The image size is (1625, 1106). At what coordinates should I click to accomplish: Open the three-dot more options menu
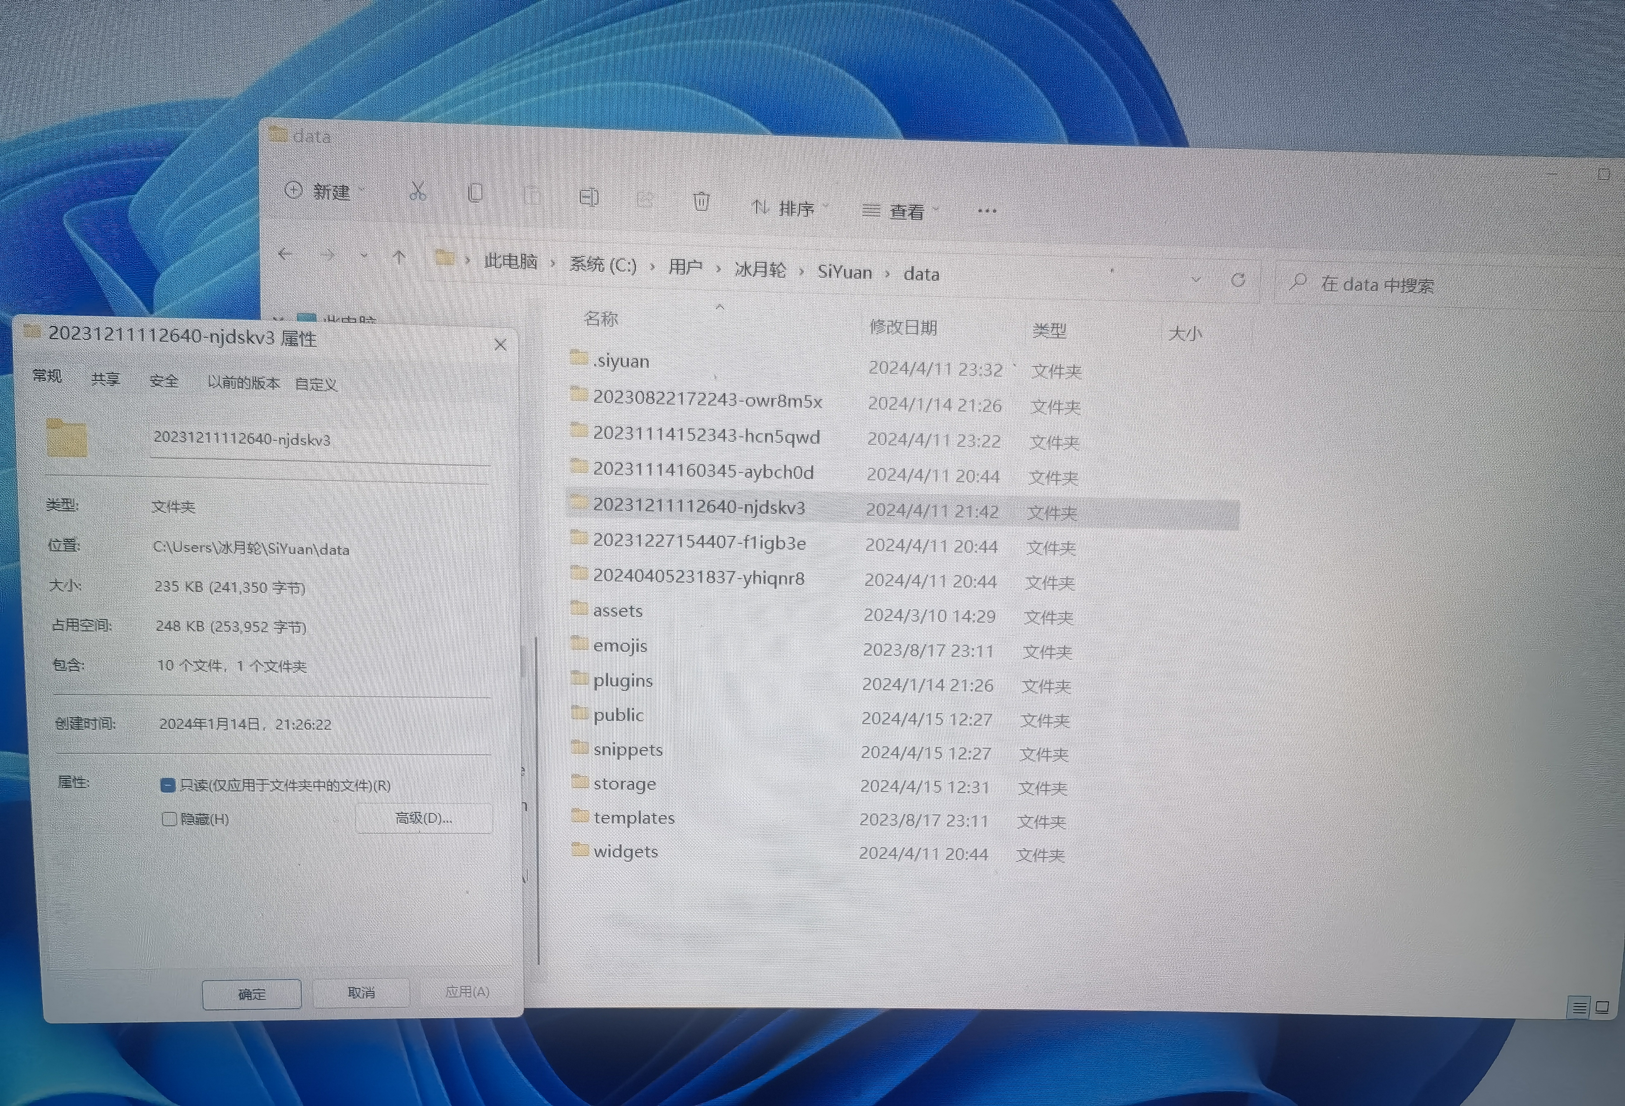[x=986, y=211]
